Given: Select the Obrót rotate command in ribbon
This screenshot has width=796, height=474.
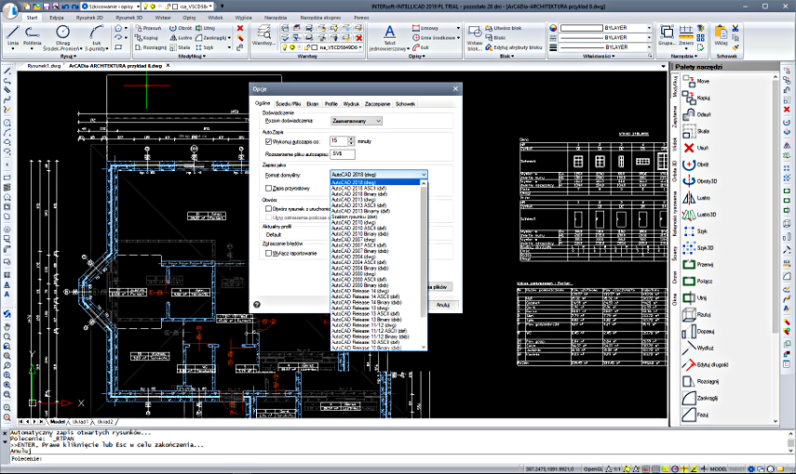Looking at the screenshot, I should pyautogui.click(x=181, y=28).
